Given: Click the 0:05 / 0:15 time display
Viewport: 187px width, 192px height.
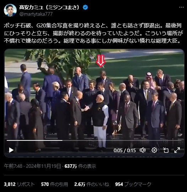Looking at the screenshot, I should click(125, 150).
